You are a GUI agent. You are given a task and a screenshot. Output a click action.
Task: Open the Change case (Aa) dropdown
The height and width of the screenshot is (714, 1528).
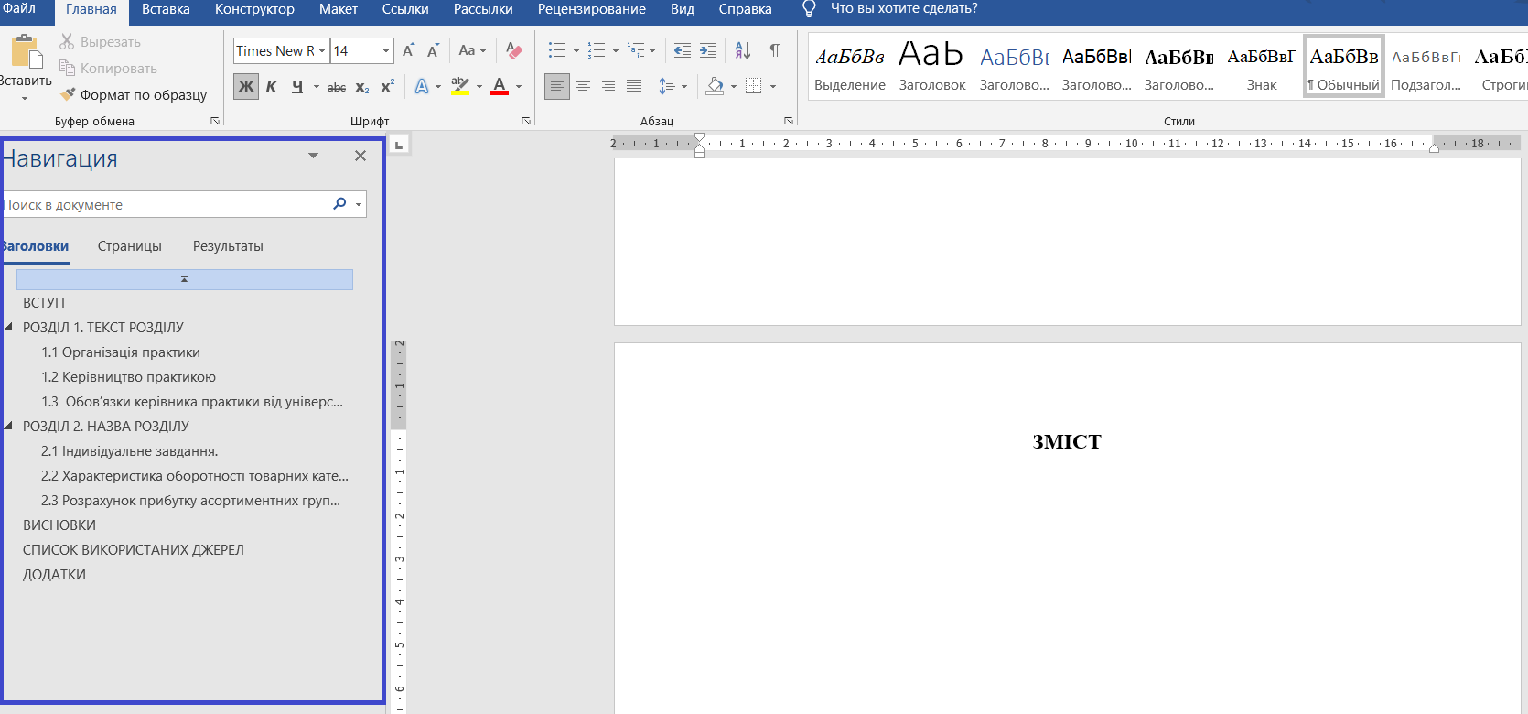(472, 50)
